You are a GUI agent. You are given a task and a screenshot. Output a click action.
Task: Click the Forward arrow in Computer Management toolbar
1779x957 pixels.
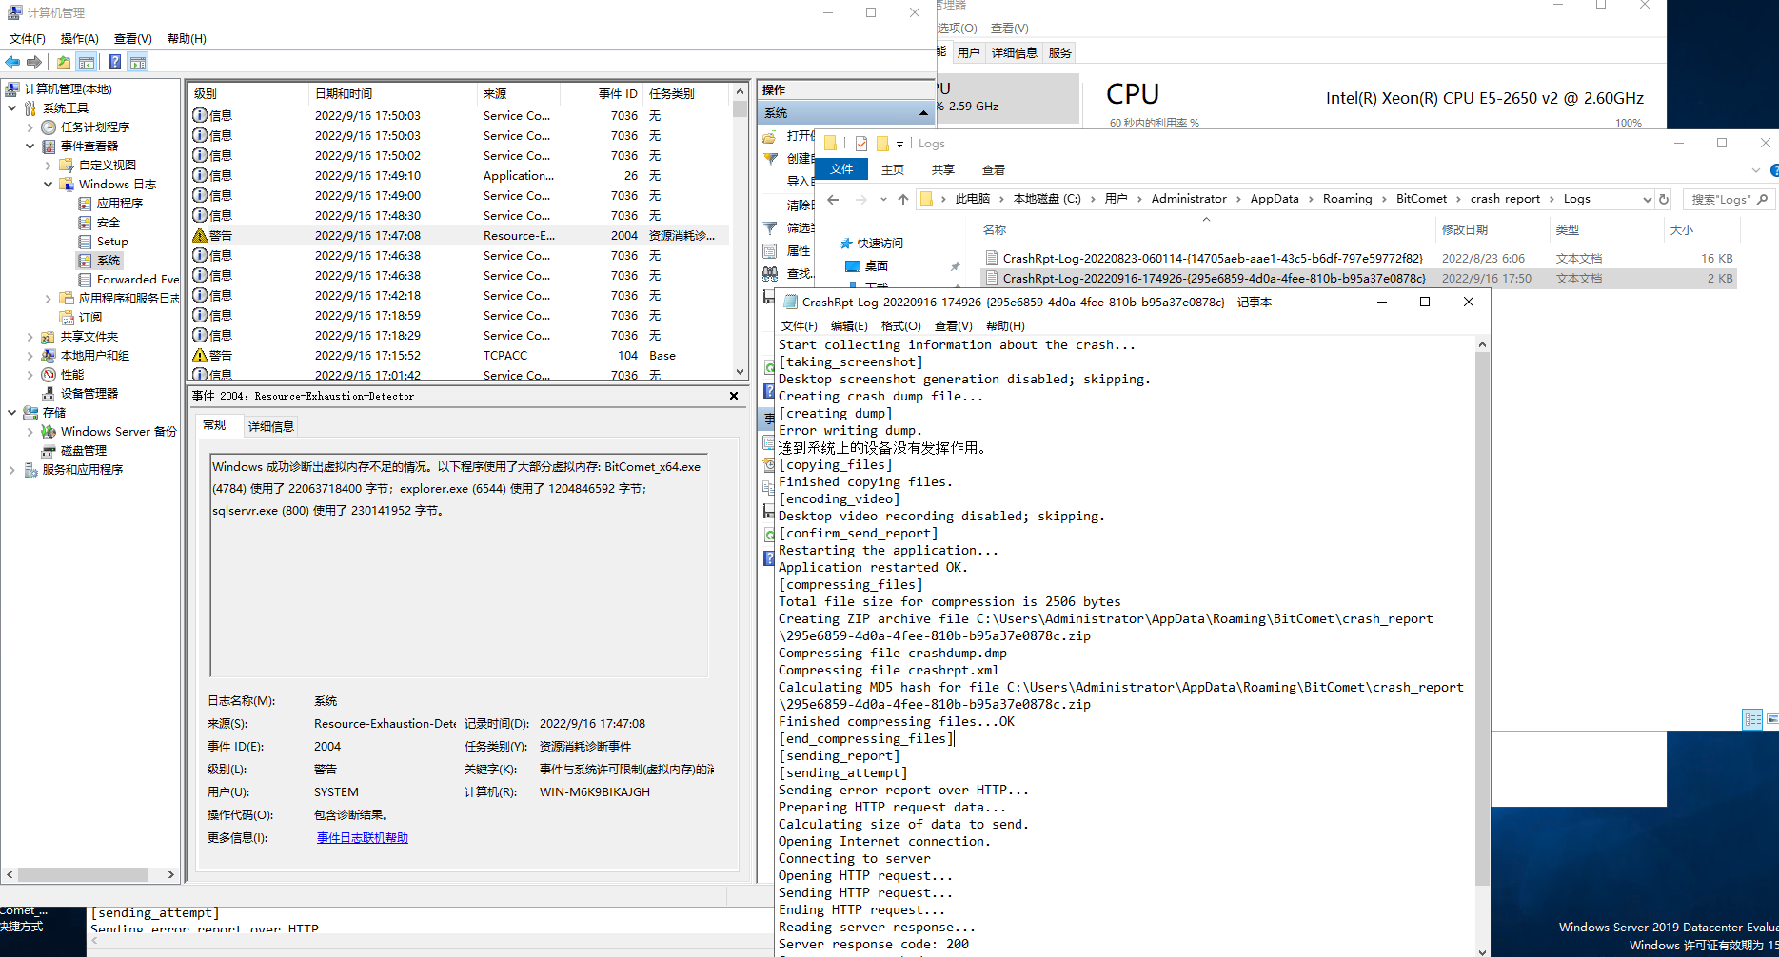[x=34, y=62]
